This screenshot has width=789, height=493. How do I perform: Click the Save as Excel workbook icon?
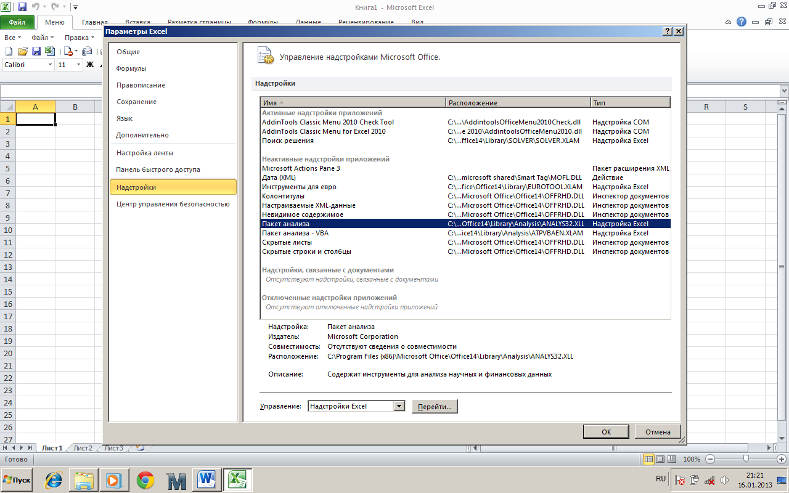click(49, 51)
